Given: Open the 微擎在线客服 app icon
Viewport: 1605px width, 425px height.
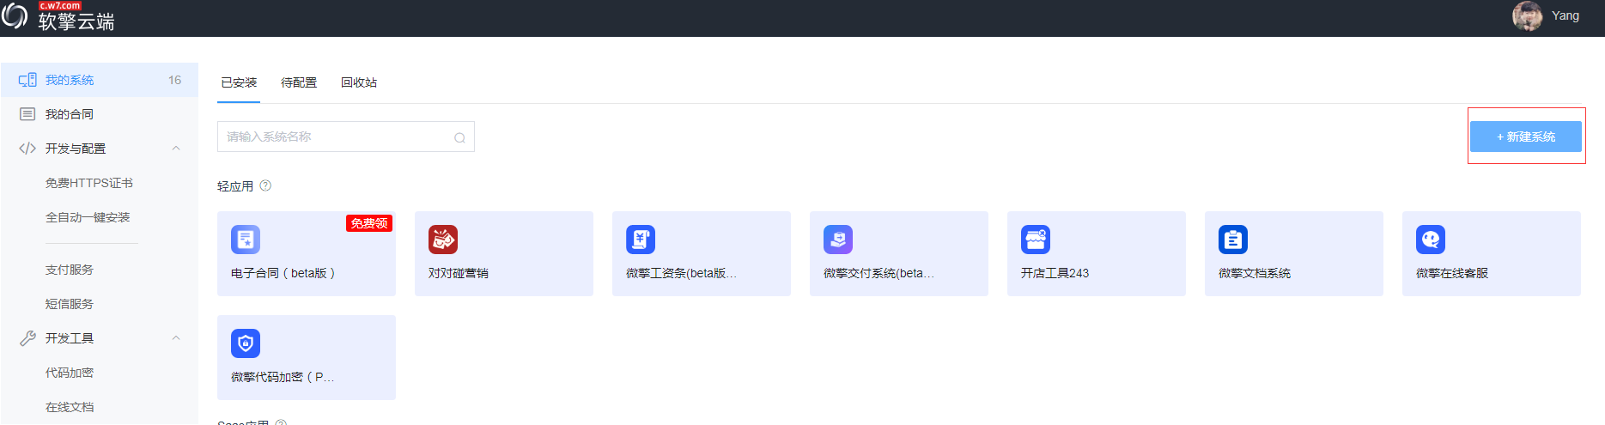Looking at the screenshot, I should [x=1431, y=240].
